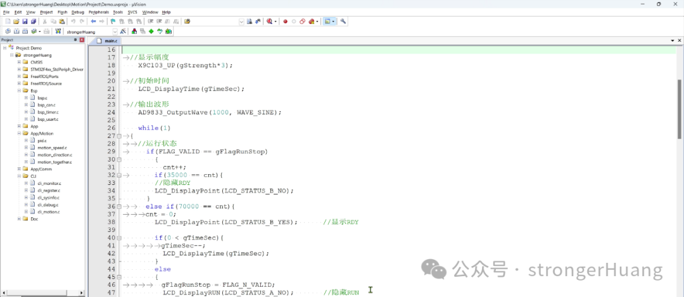Rebuild all target files icon
This screenshot has height=297, width=684.
25,32
